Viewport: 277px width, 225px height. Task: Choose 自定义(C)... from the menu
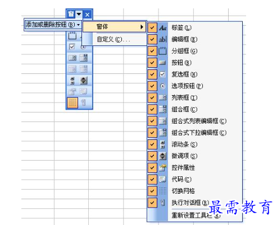point(114,39)
